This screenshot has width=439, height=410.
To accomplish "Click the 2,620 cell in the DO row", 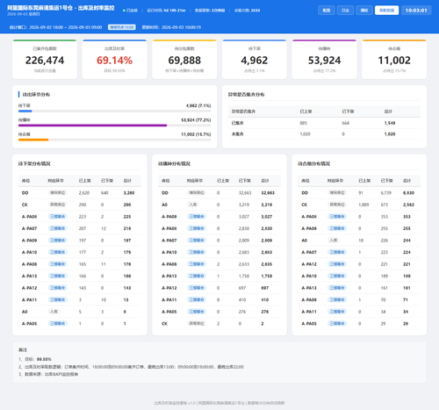I will (84, 193).
